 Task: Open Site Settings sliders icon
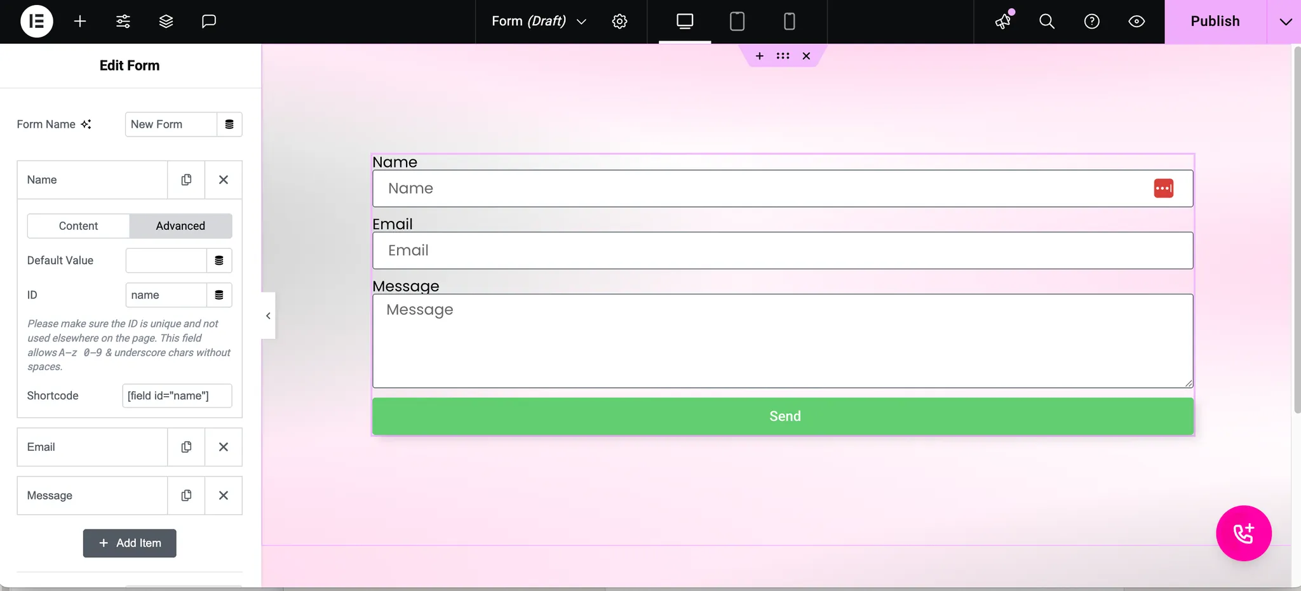123,22
